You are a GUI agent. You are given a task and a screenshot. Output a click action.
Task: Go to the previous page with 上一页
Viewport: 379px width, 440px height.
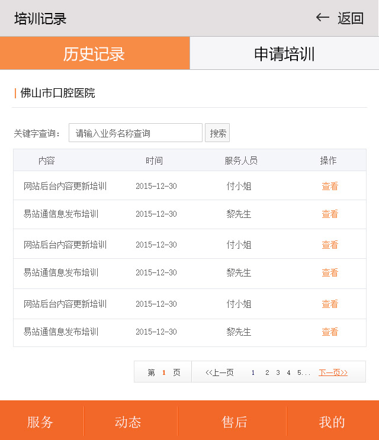[x=220, y=372]
